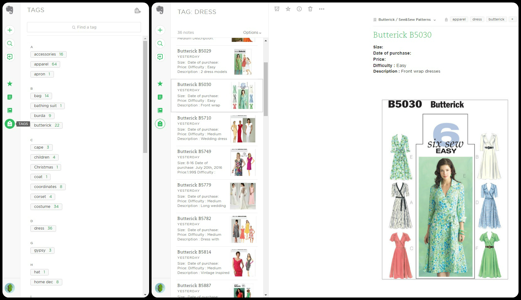Open the account avatar at bottom of Tags sidebar
Viewport: 521px width, 300px height.
10,288
